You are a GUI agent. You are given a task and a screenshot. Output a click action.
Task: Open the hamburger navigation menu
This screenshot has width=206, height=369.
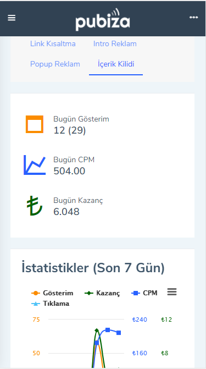pyautogui.click(x=12, y=18)
